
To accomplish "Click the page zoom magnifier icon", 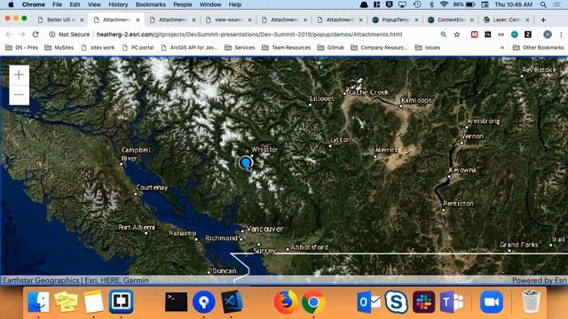I will [x=444, y=35].
